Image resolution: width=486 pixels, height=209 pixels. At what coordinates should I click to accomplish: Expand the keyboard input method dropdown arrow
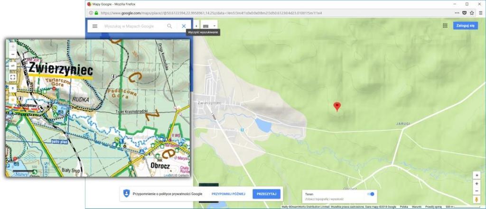pyautogui.click(x=214, y=27)
